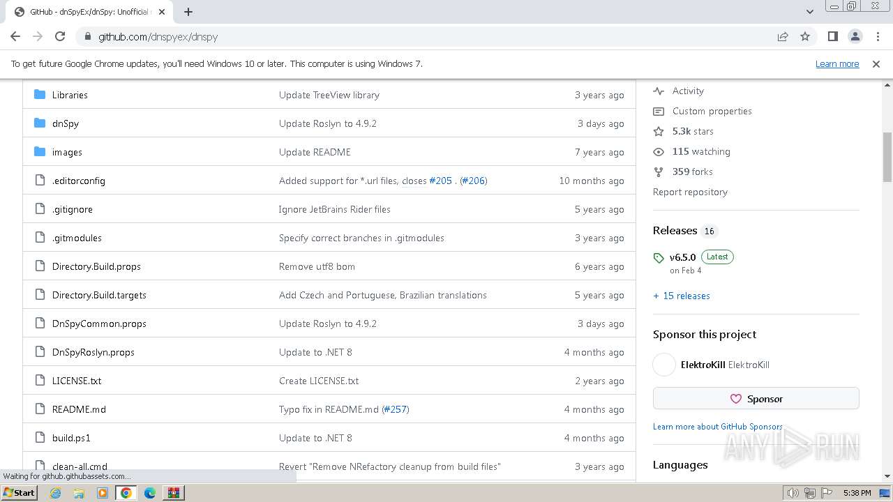Click the LICENSE.txt file icon
The image size is (893, 502).
coord(40,381)
